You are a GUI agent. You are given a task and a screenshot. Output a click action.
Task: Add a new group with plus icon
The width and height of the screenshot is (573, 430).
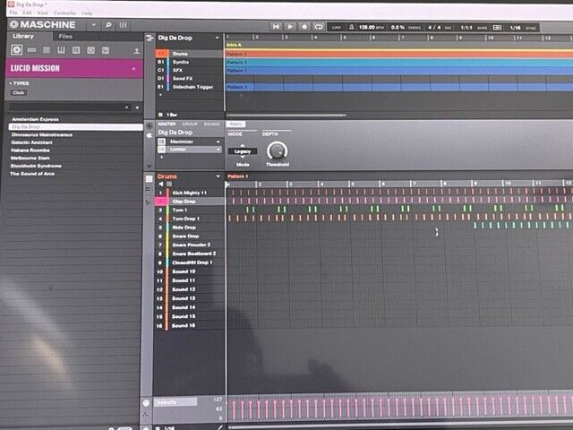pyautogui.click(x=160, y=95)
